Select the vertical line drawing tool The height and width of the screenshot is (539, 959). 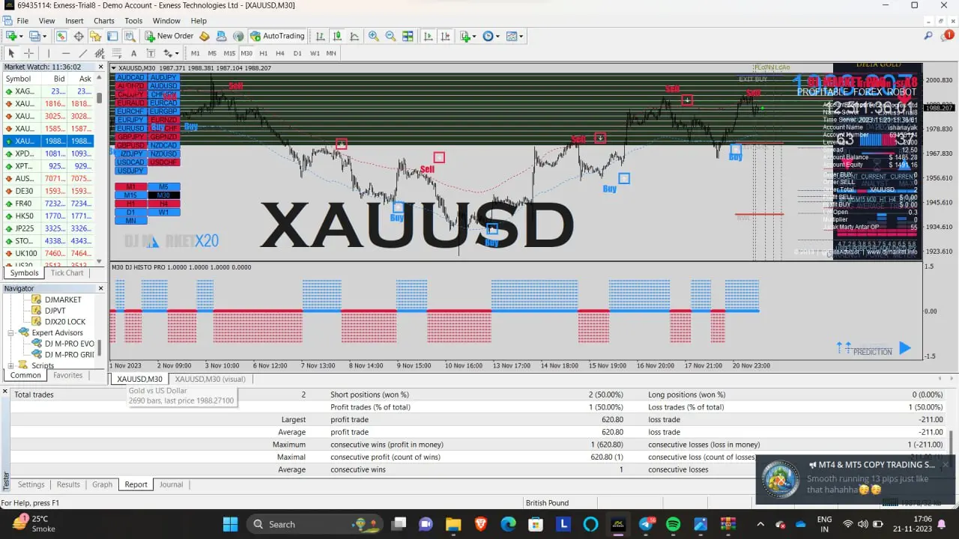[49, 53]
